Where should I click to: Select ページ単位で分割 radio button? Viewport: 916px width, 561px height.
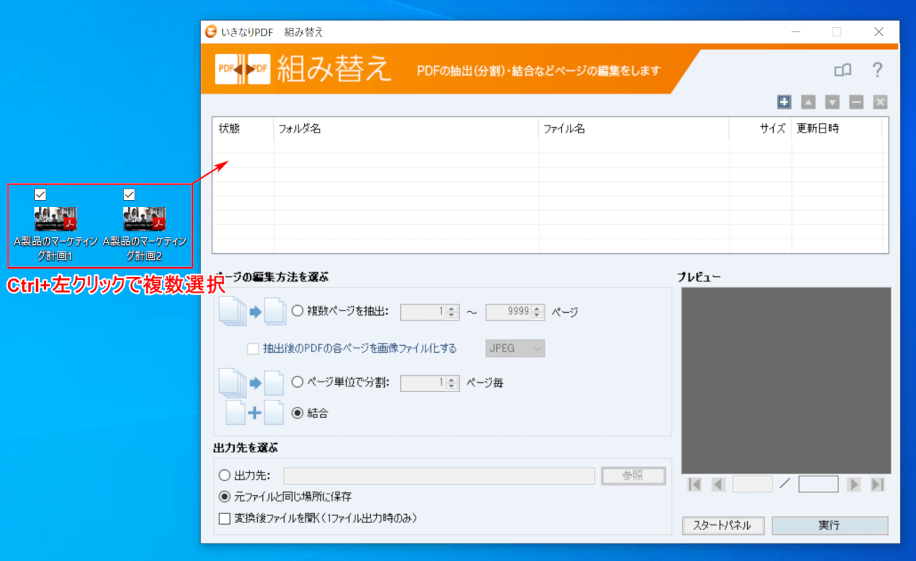(x=297, y=382)
